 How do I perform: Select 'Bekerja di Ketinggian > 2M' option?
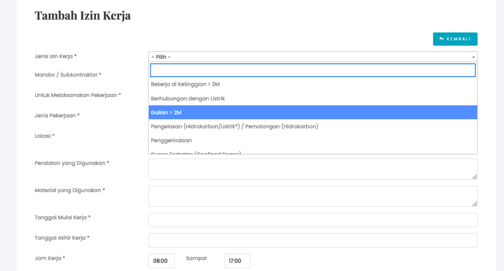[313, 84]
